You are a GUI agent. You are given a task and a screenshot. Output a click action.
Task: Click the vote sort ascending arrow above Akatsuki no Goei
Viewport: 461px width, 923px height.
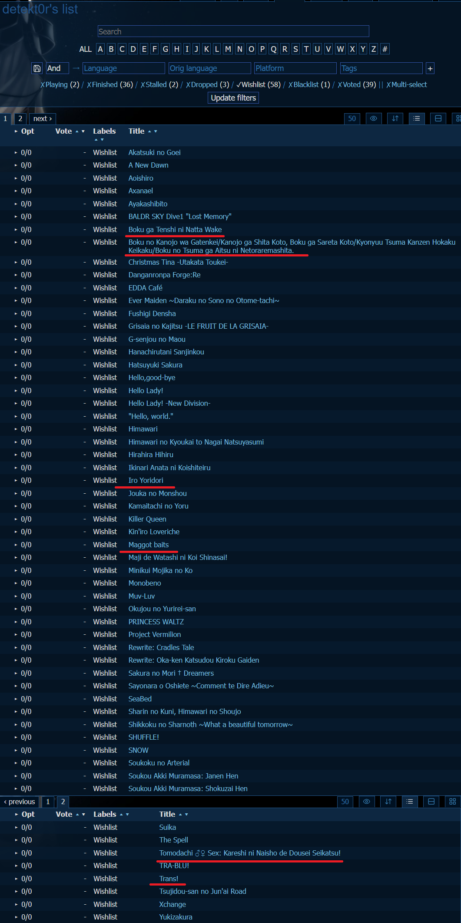click(x=77, y=131)
